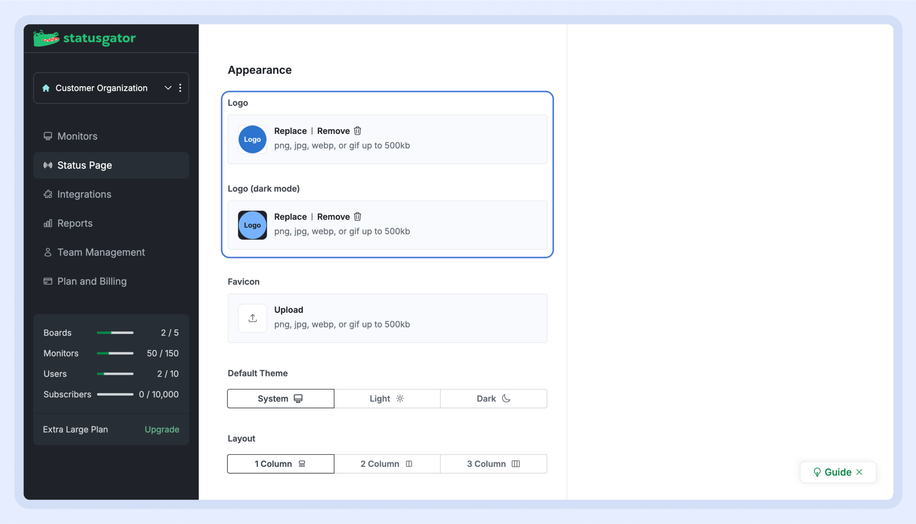Viewport: 916px width, 524px height.
Task: Select the System default theme
Action: 280,398
